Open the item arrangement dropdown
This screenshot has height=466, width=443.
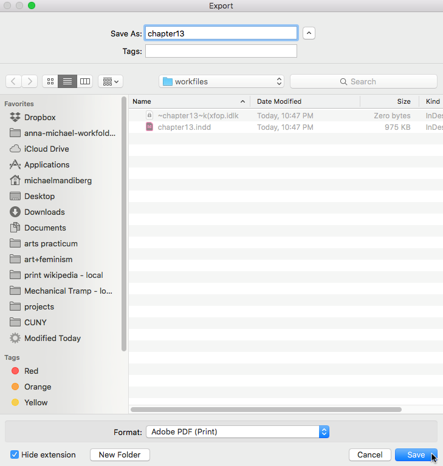pyautogui.click(x=111, y=81)
